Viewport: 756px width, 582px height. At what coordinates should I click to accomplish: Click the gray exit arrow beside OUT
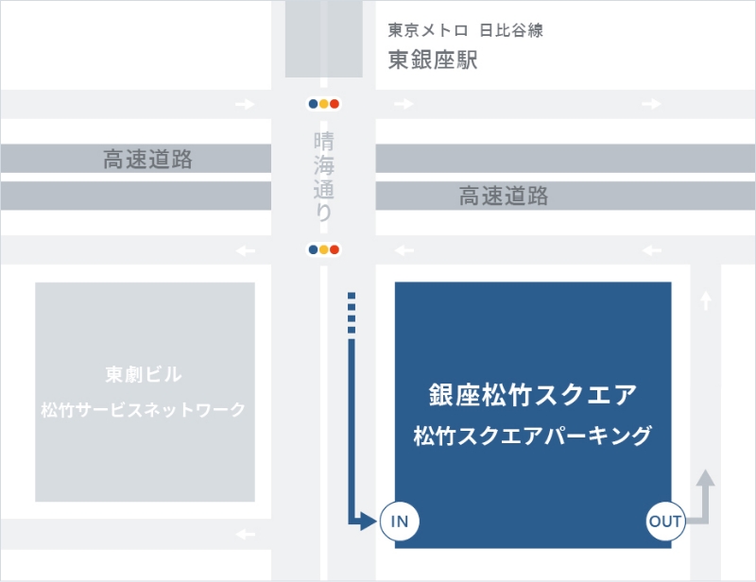[x=703, y=496]
